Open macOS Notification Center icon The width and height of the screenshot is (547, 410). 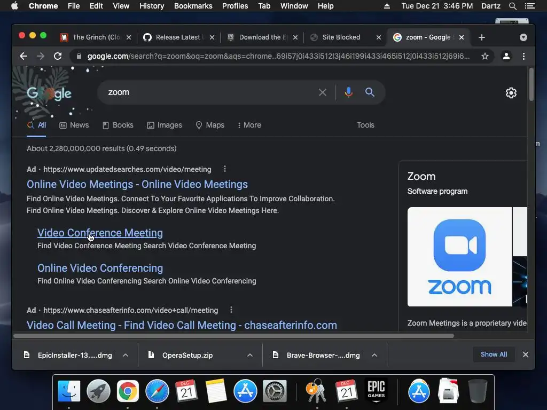pos(529,6)
